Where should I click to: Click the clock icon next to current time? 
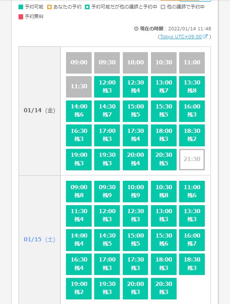click(x=136, y=29)
